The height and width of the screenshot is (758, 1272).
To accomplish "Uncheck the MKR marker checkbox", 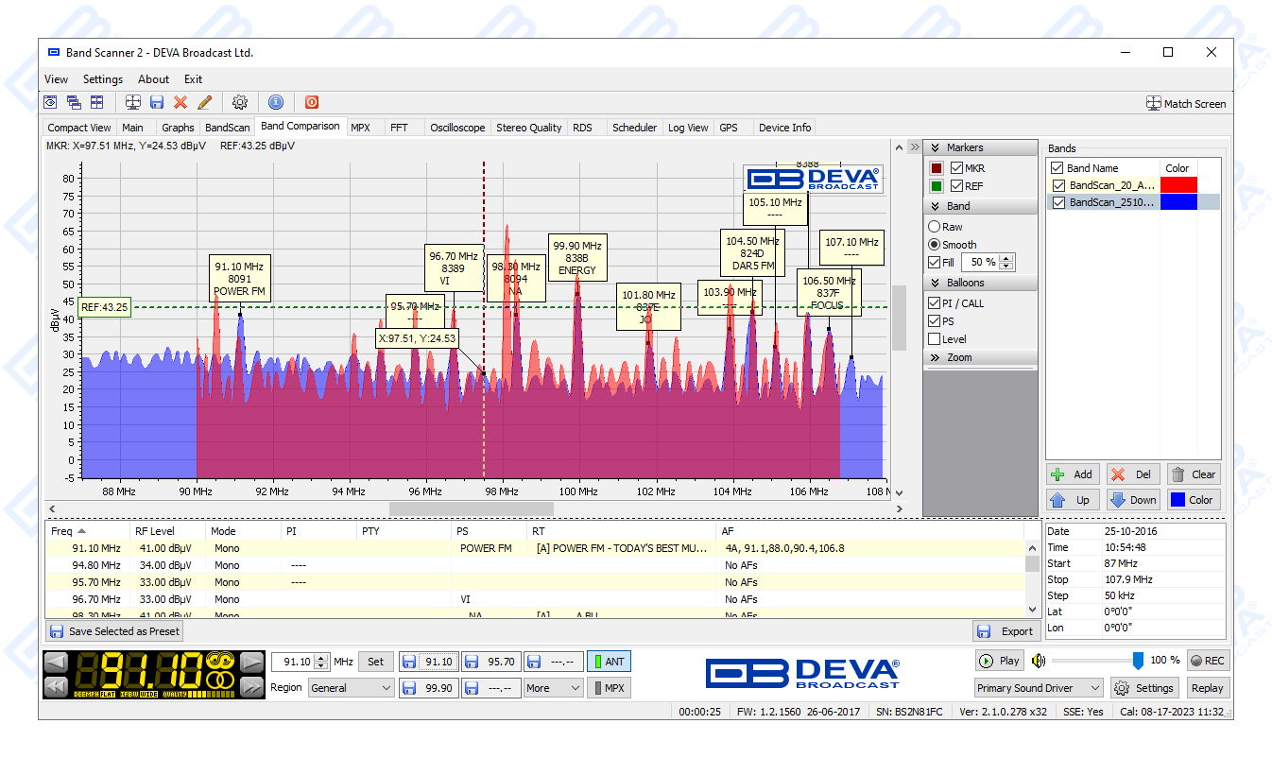I will pyautogui.click(x=956, y=168).
